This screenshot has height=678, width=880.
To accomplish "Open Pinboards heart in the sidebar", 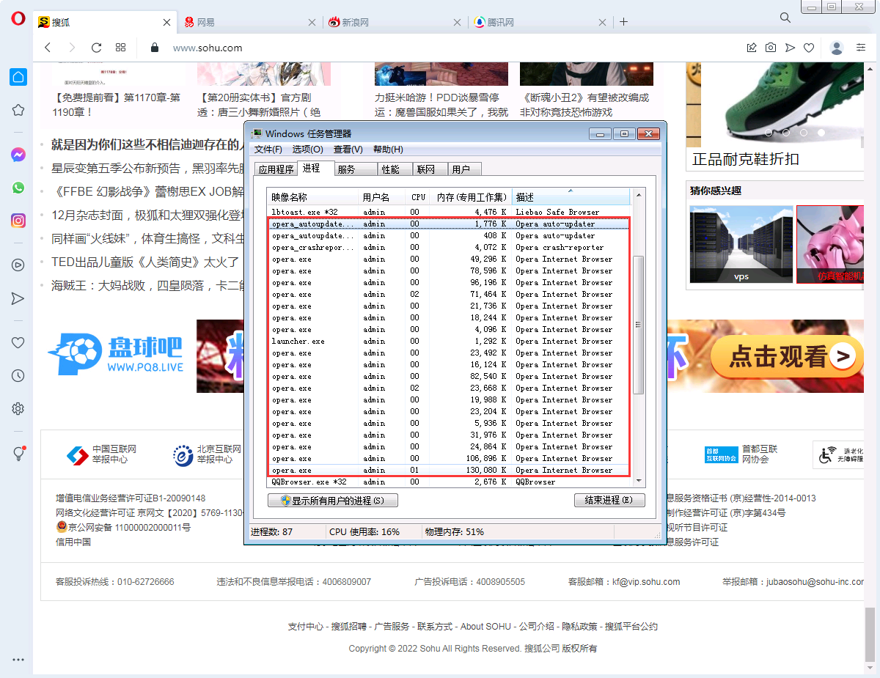I will click(x=18, y=342).
